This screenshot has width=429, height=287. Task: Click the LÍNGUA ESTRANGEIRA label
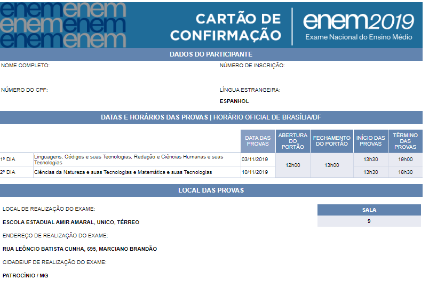click(250, 90)
